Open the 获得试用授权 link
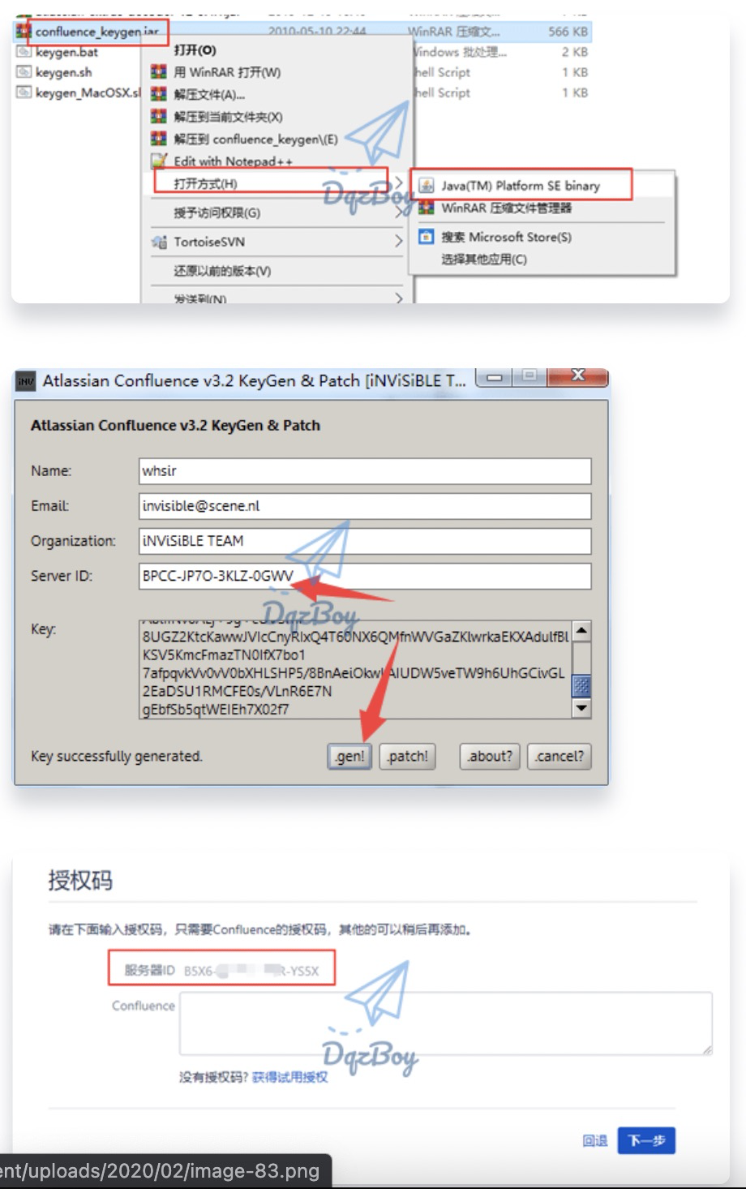 click(289, 1077)
